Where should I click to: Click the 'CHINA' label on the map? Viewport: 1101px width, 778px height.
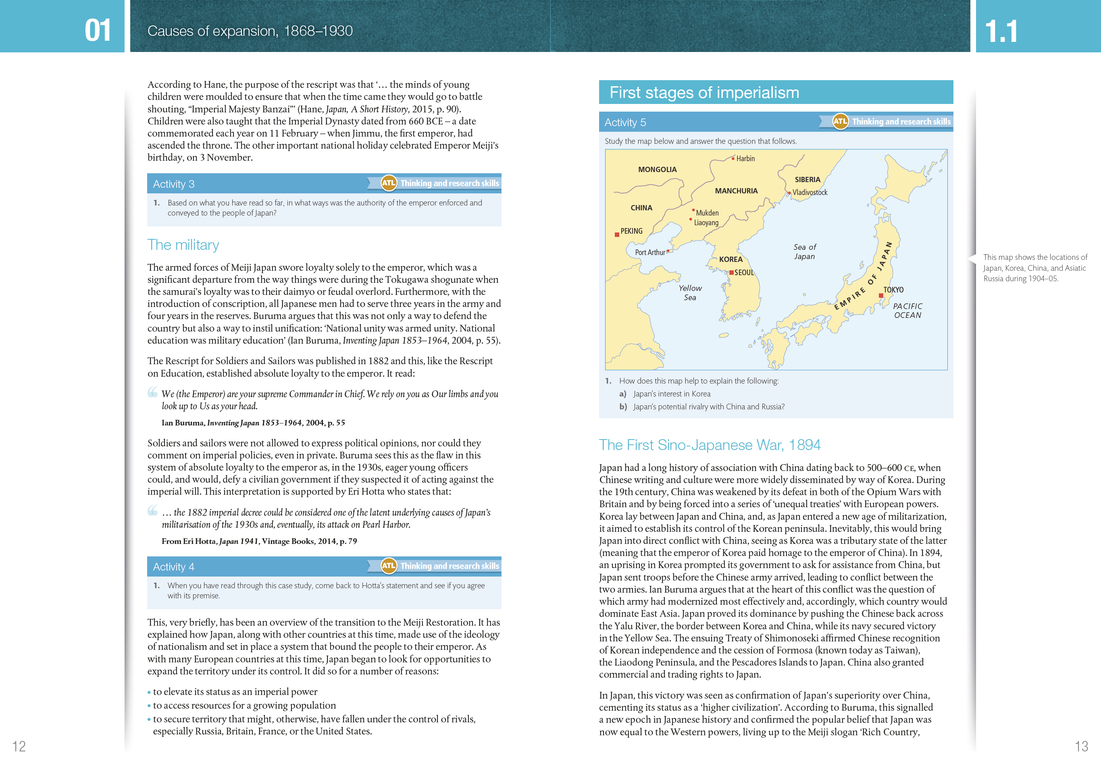641,208
